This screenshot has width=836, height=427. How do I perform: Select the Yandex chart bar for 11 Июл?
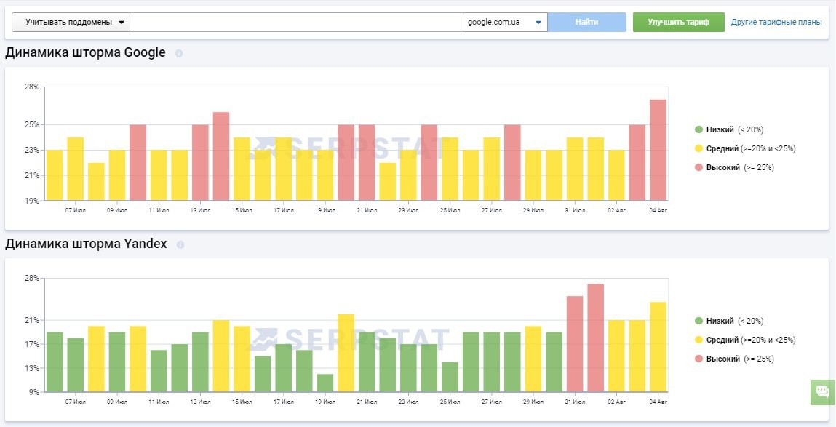[159, 371]
